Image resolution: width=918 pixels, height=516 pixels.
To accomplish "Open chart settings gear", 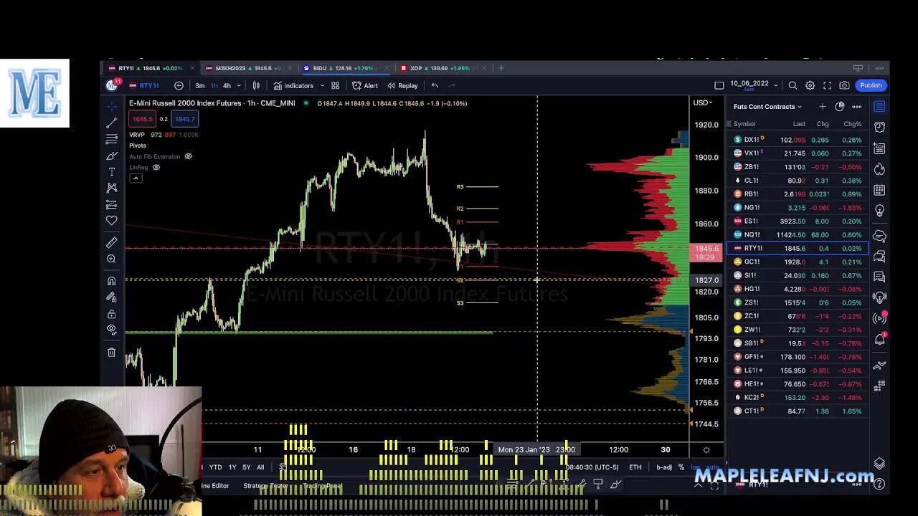I will click(810, 85).
